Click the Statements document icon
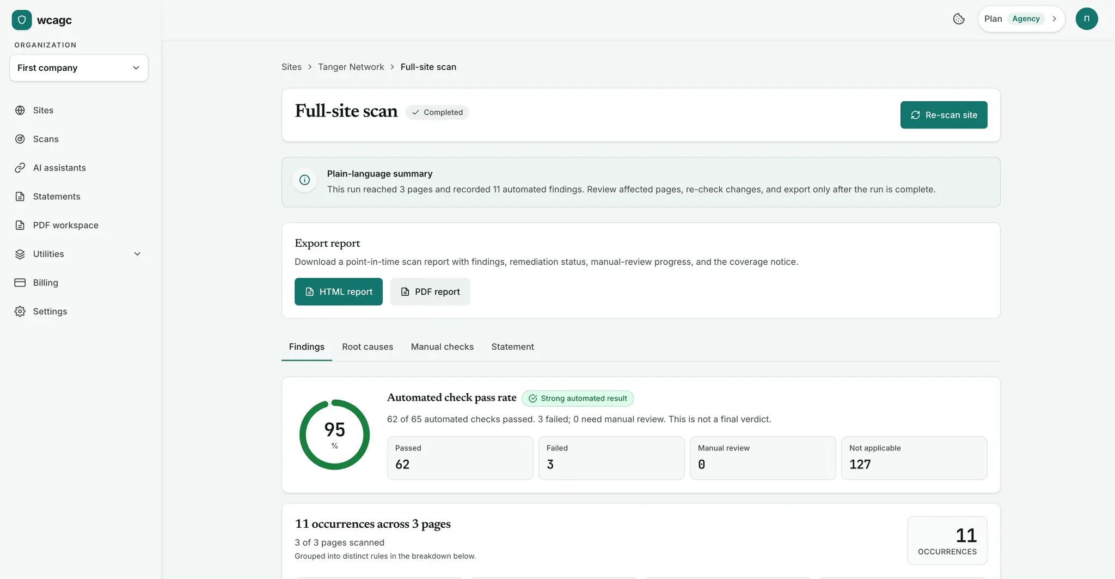The image size is (1115, 579). [20, 197]
